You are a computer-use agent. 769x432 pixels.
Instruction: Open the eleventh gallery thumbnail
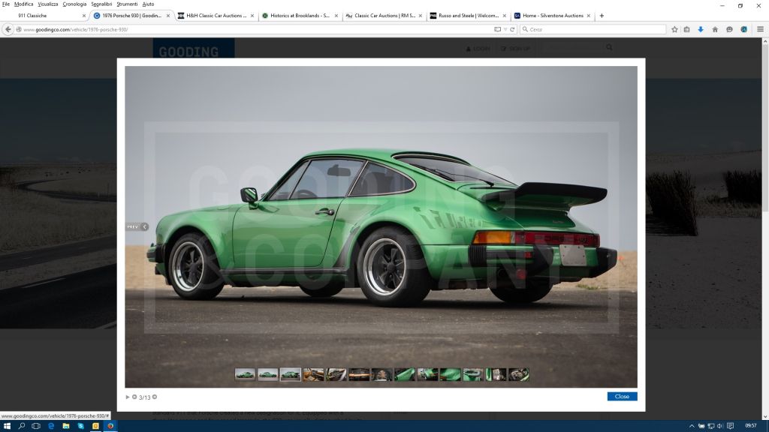tap(473, 375)
